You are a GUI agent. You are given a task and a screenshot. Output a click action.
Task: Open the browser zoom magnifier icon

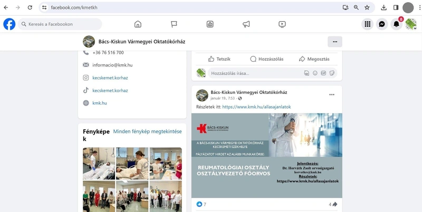click(357, 7)
